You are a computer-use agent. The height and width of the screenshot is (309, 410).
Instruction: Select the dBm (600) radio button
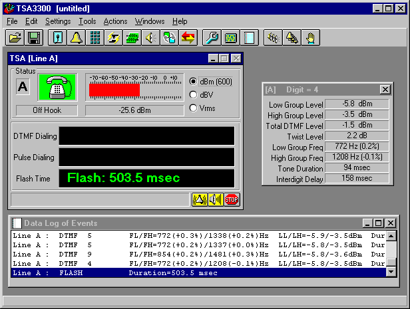pyautogui.click(x=193, y=82)
